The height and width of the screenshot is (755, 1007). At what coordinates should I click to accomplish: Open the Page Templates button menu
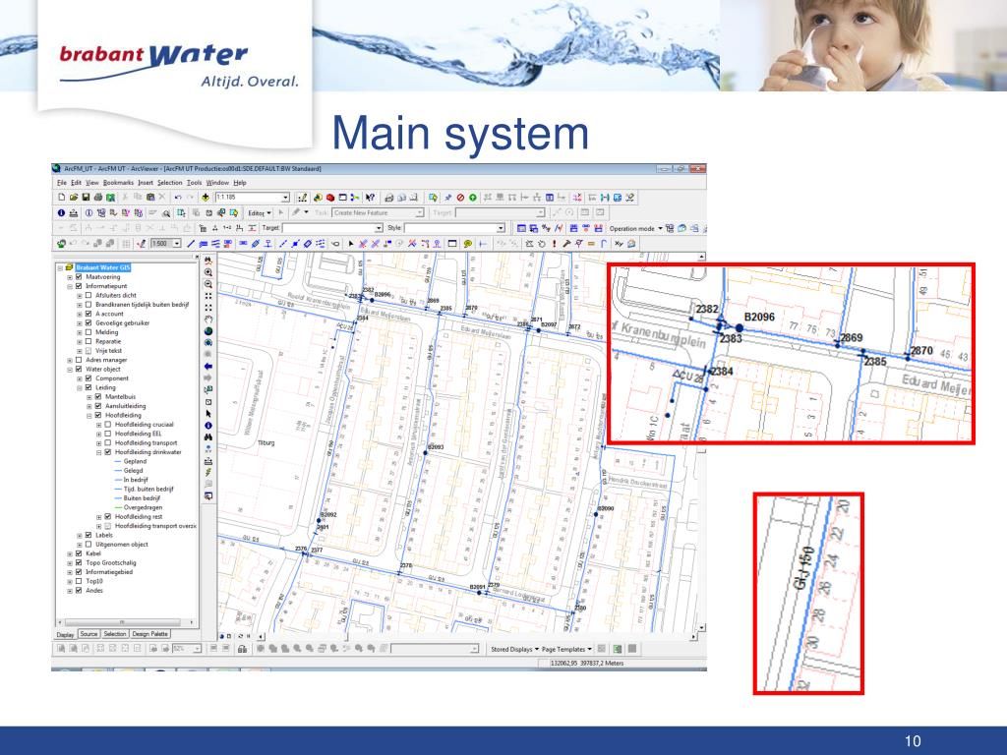567,649
